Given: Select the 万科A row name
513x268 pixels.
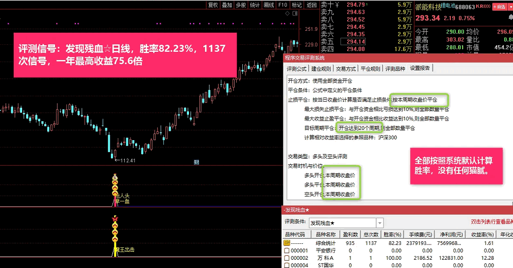Looking at the screenshot, I should (326, 258).
